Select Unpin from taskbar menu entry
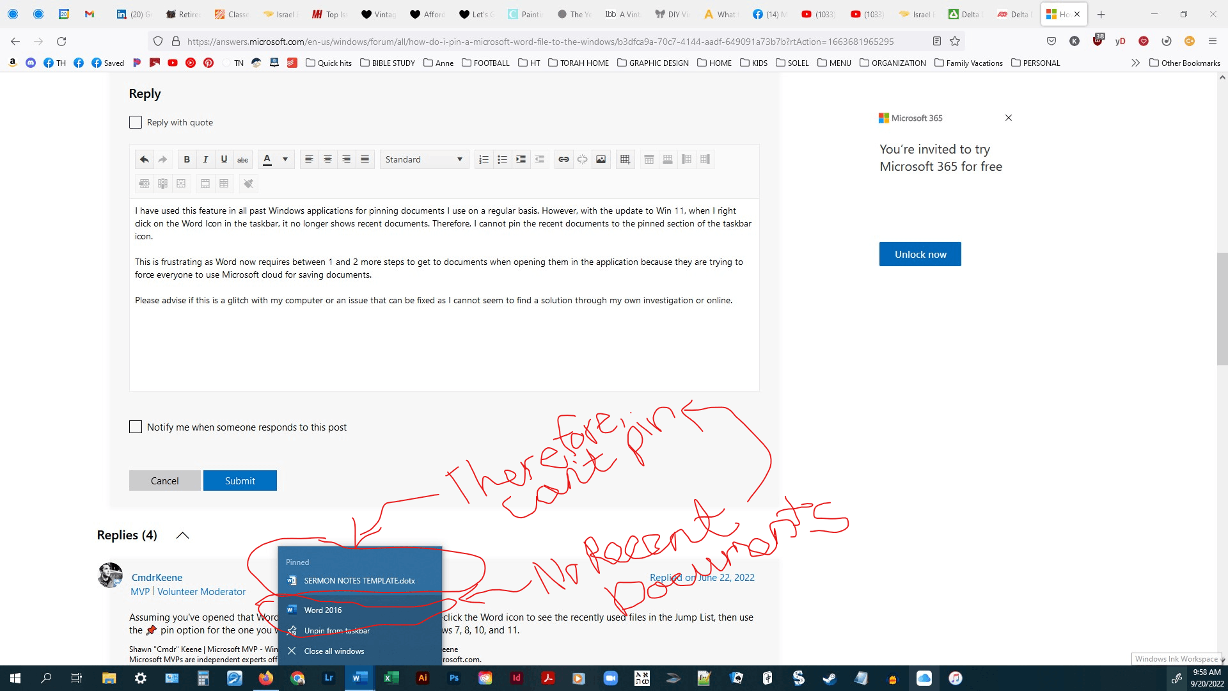This screenshot has width=1228, height=691. click(x=336, y=631)
